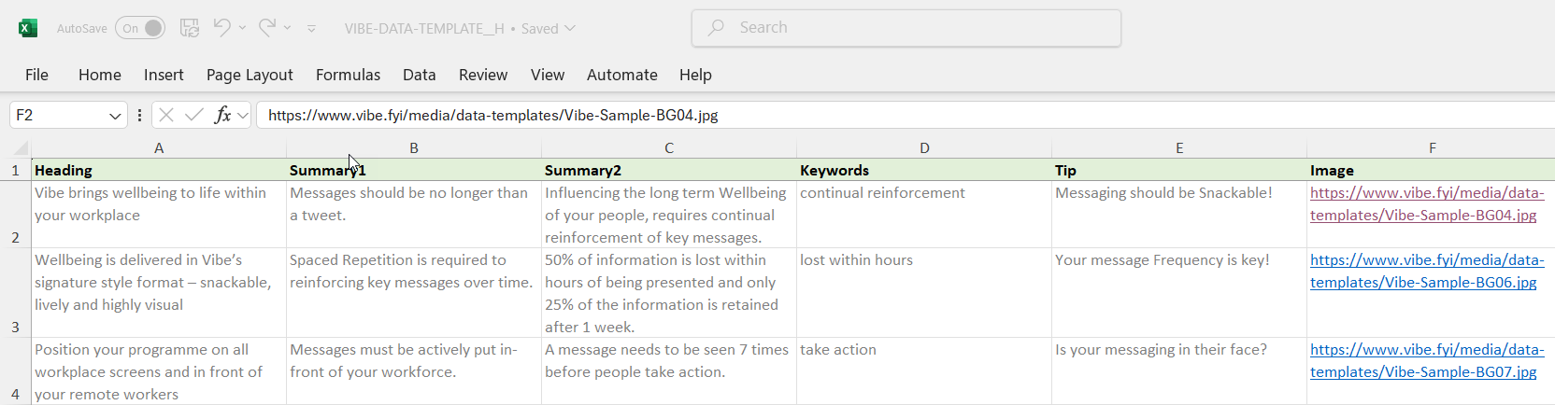Confirm entry with the checkmark icon
Image resolution: width=1555 pixels, height=405 pixels.
(194, 115)
